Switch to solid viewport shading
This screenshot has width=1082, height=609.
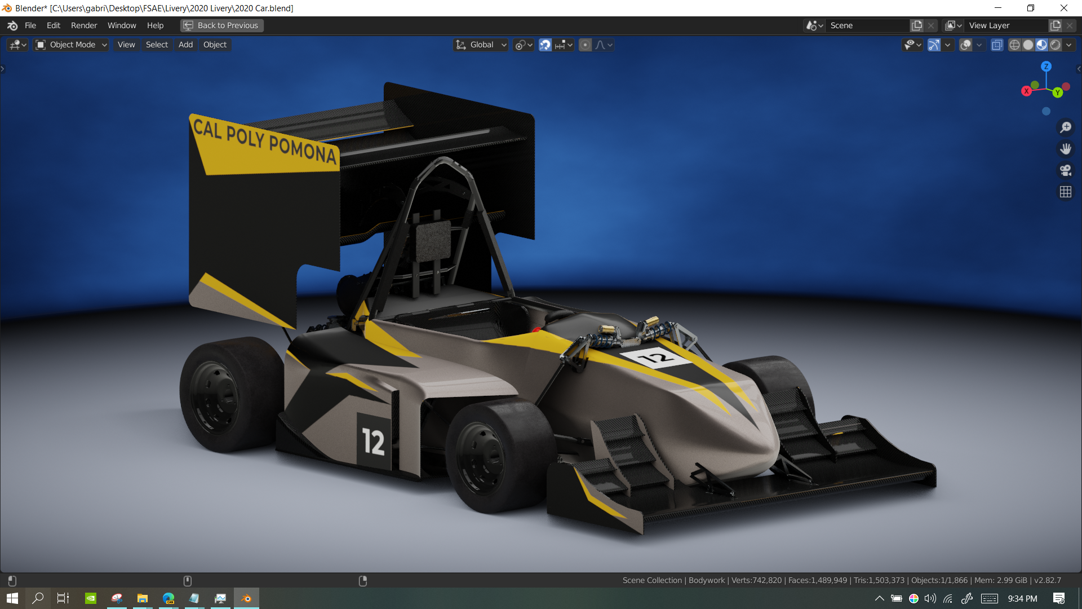point(1028,45)
